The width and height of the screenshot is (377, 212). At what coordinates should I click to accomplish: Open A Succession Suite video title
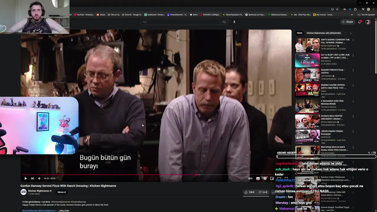pyautogui.click(x=332, y=102)
